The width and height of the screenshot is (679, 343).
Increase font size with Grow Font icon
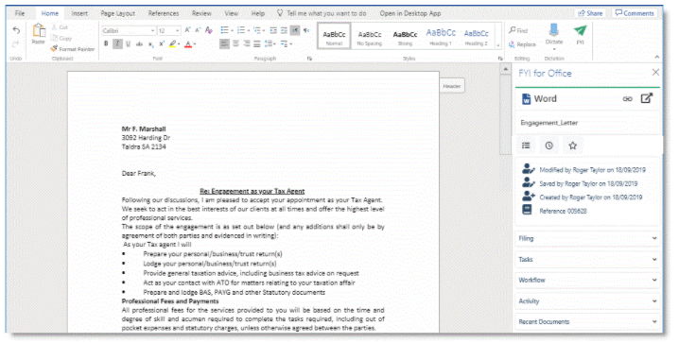pyautogui.click(x=187, y=30)
